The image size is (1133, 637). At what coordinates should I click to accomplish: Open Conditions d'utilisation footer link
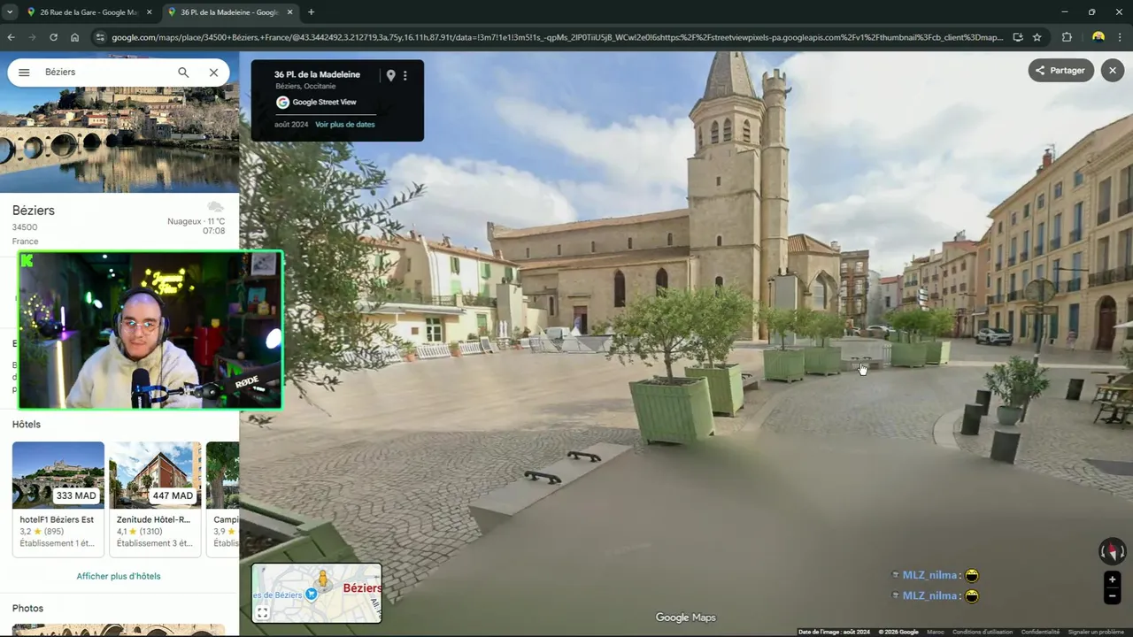(x=983, y=632)
